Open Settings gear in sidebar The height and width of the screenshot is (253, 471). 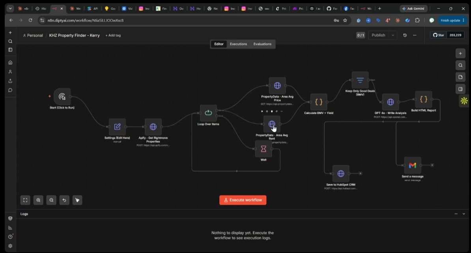tap(10, 246)
